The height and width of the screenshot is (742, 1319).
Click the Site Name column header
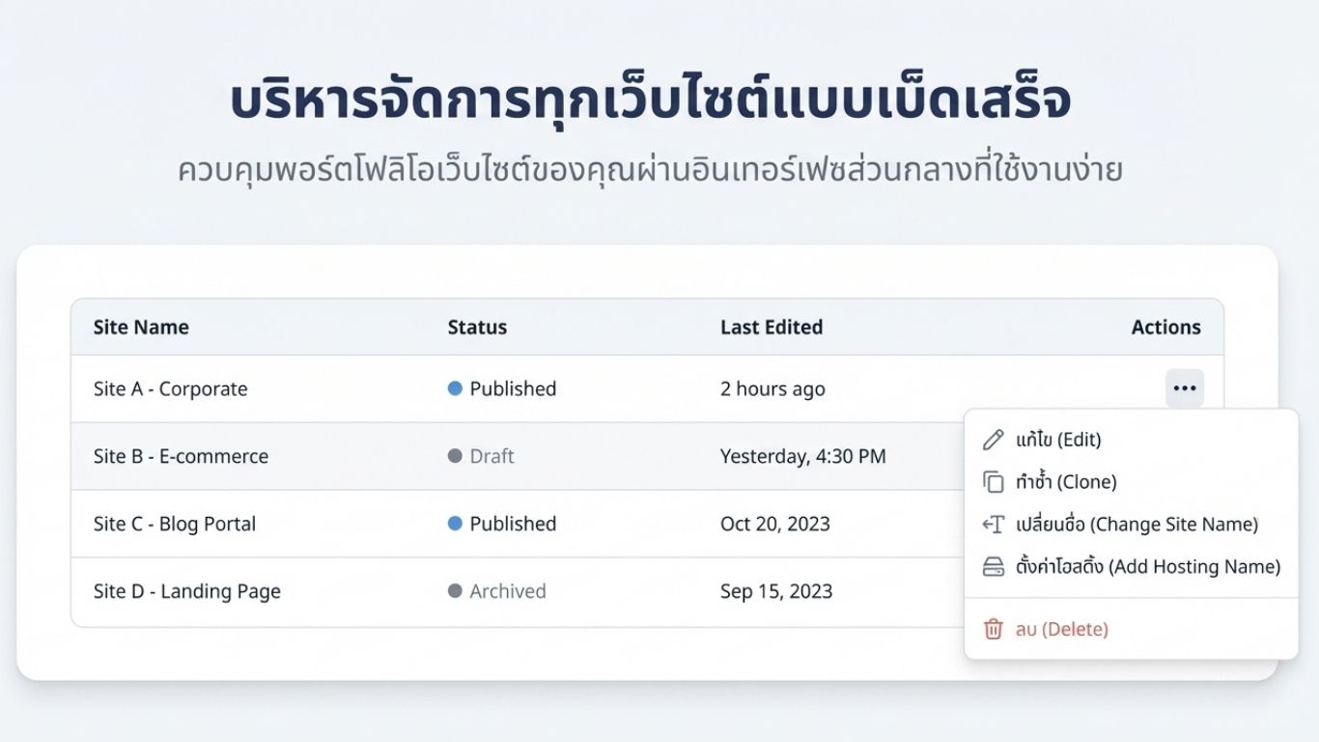pos(141,328)
